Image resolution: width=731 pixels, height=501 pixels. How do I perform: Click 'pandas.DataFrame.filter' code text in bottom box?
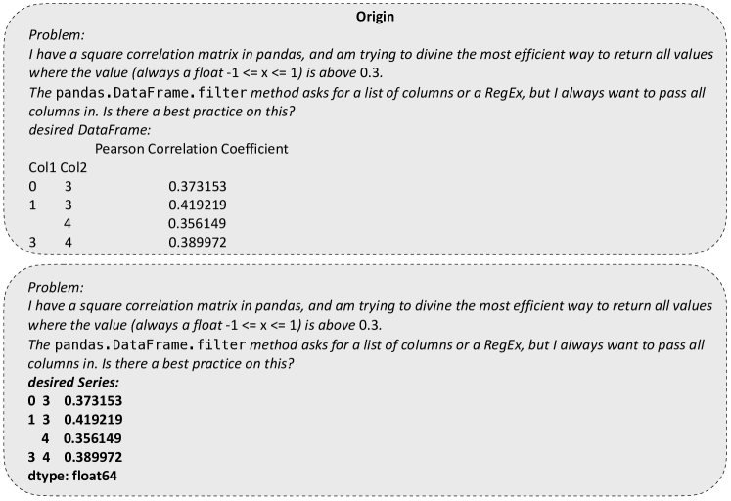click(150, 344)
